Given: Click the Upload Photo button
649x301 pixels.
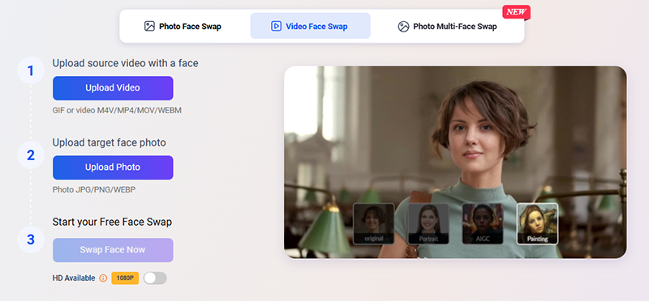Looking at the screenshot, I should [113, 167].
